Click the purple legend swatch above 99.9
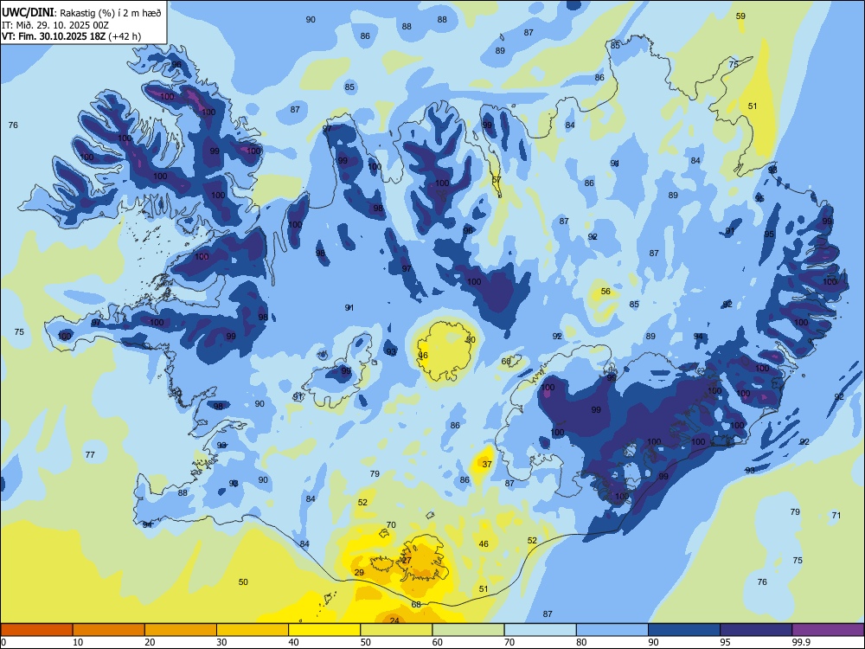 point(828,630)
